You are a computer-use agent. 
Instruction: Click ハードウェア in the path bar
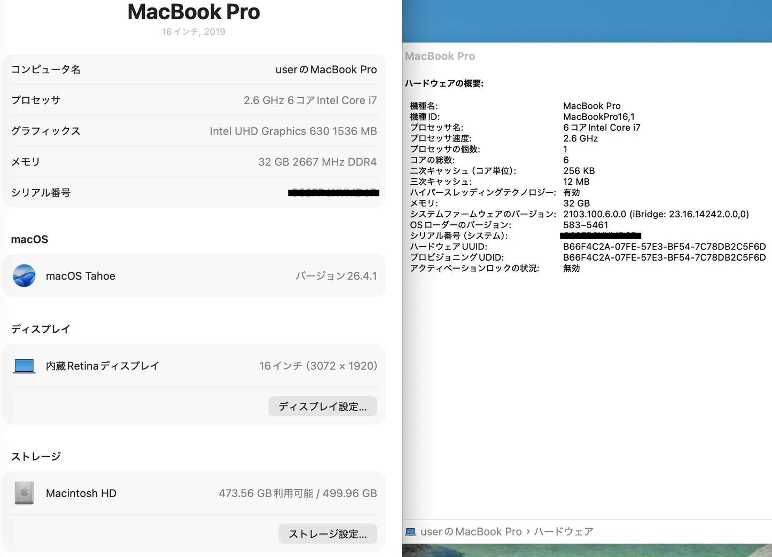tap(564, 532)
